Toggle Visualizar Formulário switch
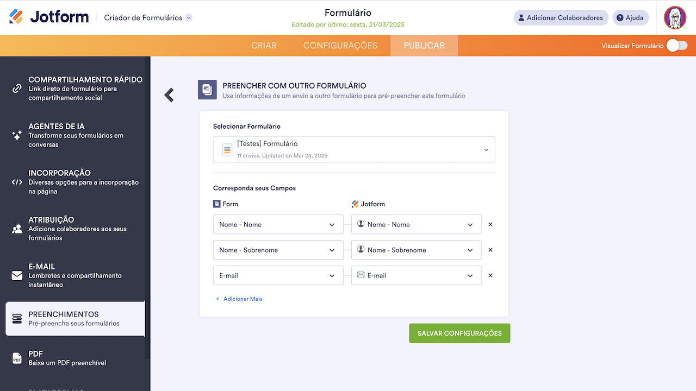 (677, 46)
